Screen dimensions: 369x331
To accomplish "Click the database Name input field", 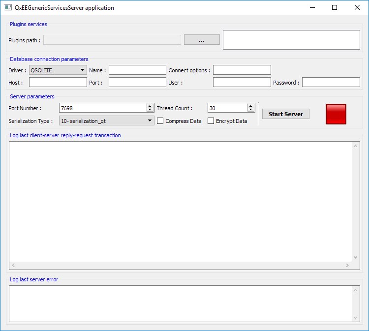I will (x=137, y=70).
